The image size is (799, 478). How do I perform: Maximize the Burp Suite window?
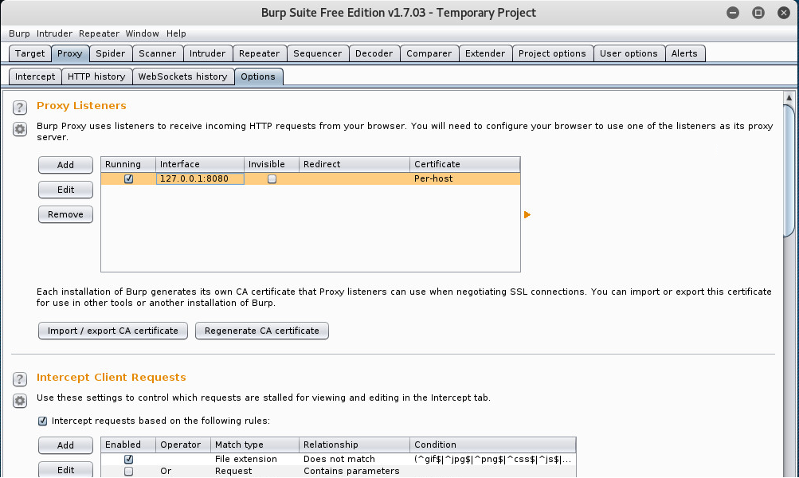[x=758, y=13]
